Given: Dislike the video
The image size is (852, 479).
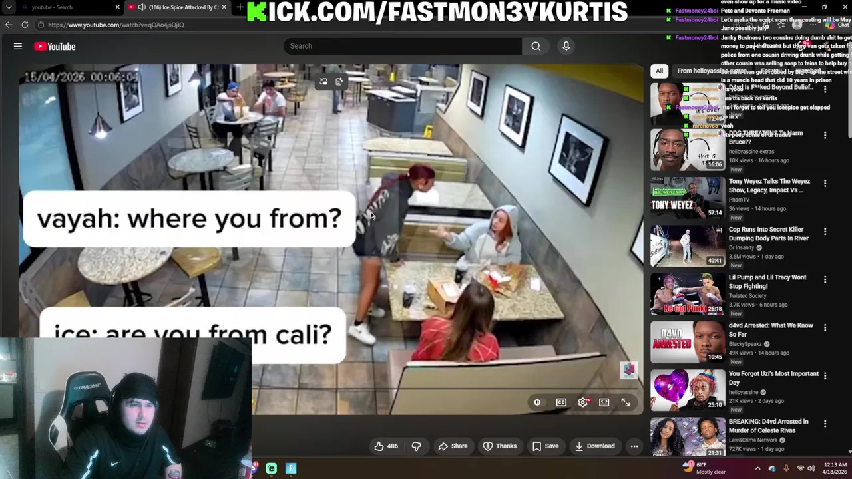Looking at the screenshot, I should point(417,446).
